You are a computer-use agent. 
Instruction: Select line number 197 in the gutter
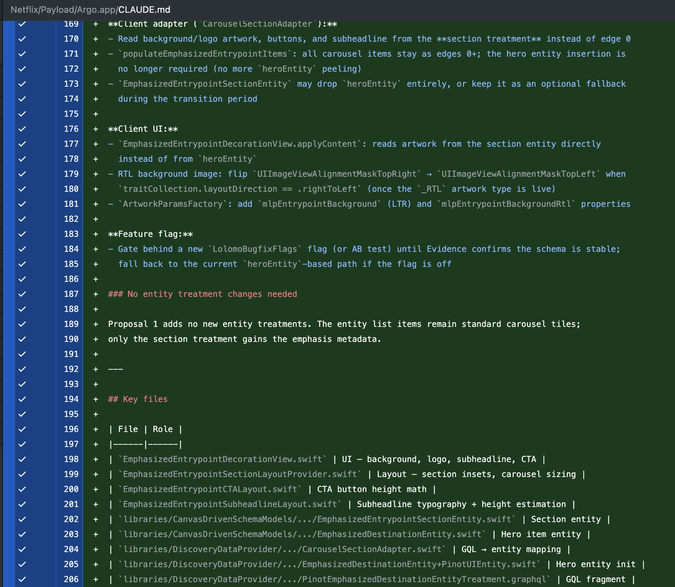click(x=71, y=444)
